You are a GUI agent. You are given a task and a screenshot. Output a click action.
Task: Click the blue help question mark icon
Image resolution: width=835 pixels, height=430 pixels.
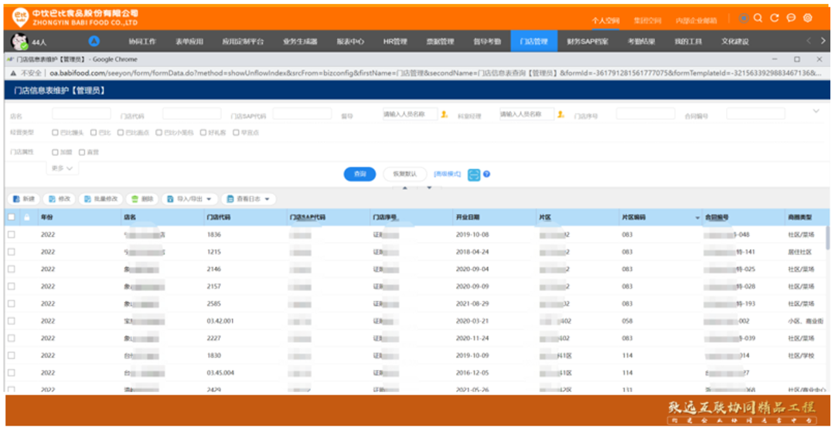coord(487,174)
